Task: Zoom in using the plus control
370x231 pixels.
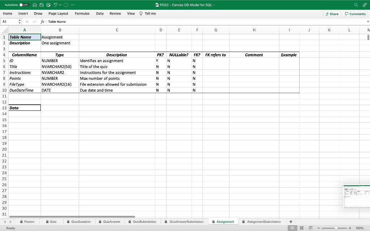Action: coord(350,228)
